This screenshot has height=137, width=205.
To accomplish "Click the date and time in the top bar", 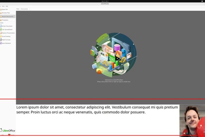I will [x=105, y=1].
